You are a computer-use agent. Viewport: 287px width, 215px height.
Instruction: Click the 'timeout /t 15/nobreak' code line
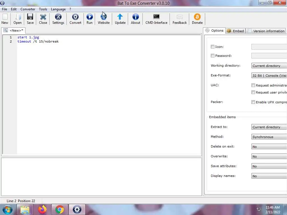pos(38,41)
